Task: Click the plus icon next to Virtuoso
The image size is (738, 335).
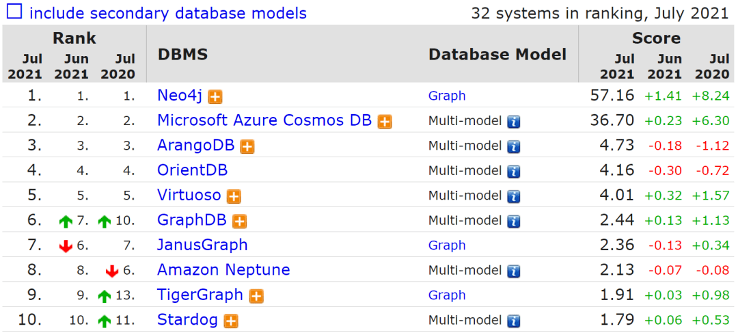Action: coord(234,196)
